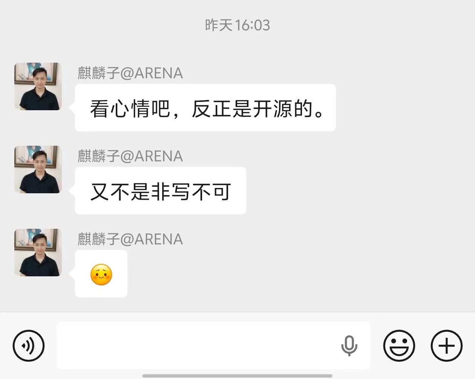
Task: Select message bubble 又不是非写不可
Action: (161, 191)
